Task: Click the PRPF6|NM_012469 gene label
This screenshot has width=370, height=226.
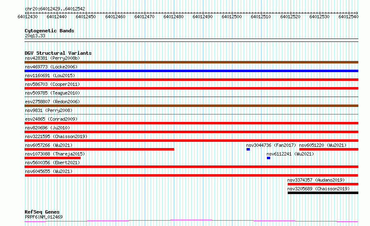Action: pos(44,217)
